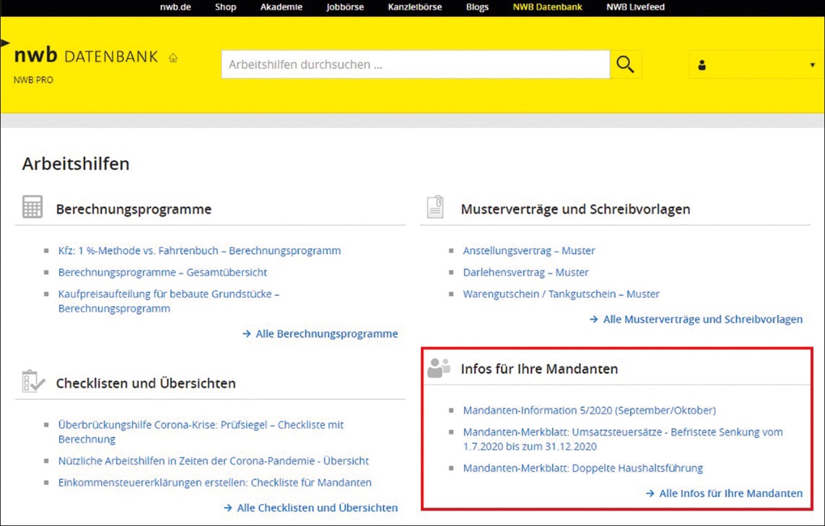Click the calculator icon for Berechnungsprogramme
The width and height of the screenshot is (825, 526).
[x=32, y=207]
